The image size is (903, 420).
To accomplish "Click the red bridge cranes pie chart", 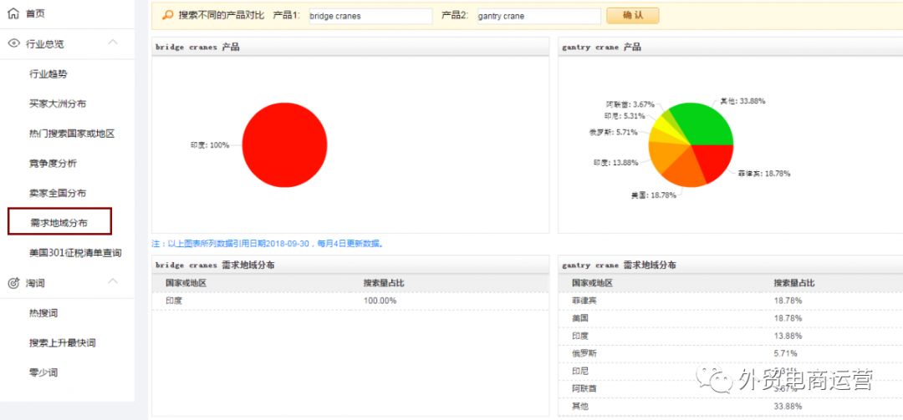I will (284, 145).
